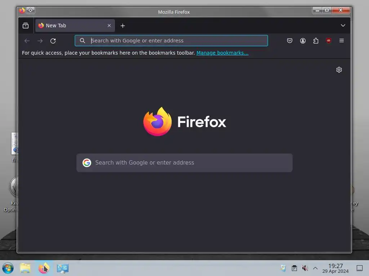Open system settings taskbar icon

tap(63, 268)
